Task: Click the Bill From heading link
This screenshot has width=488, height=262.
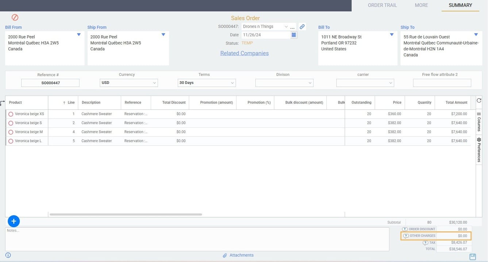Action: (x=14, y=27)
